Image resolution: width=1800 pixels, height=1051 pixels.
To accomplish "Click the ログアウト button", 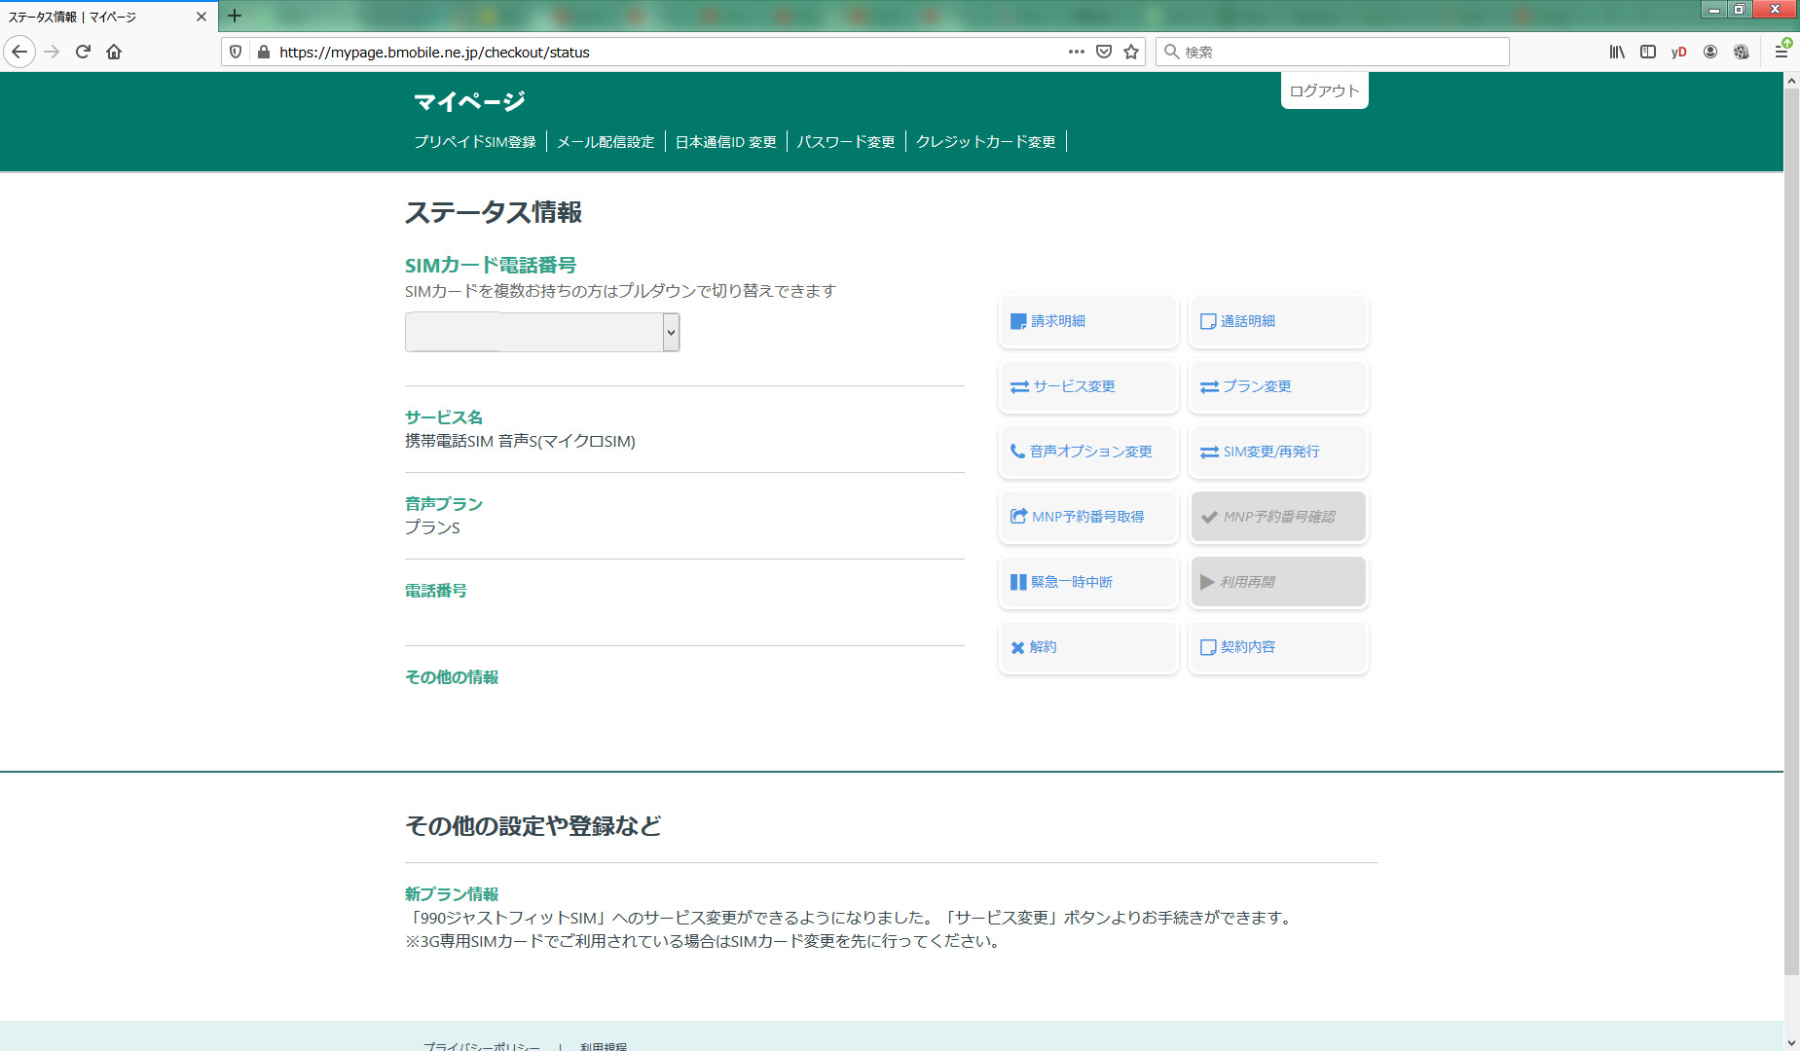I will pyautogui.click(x=1324, y=91).
